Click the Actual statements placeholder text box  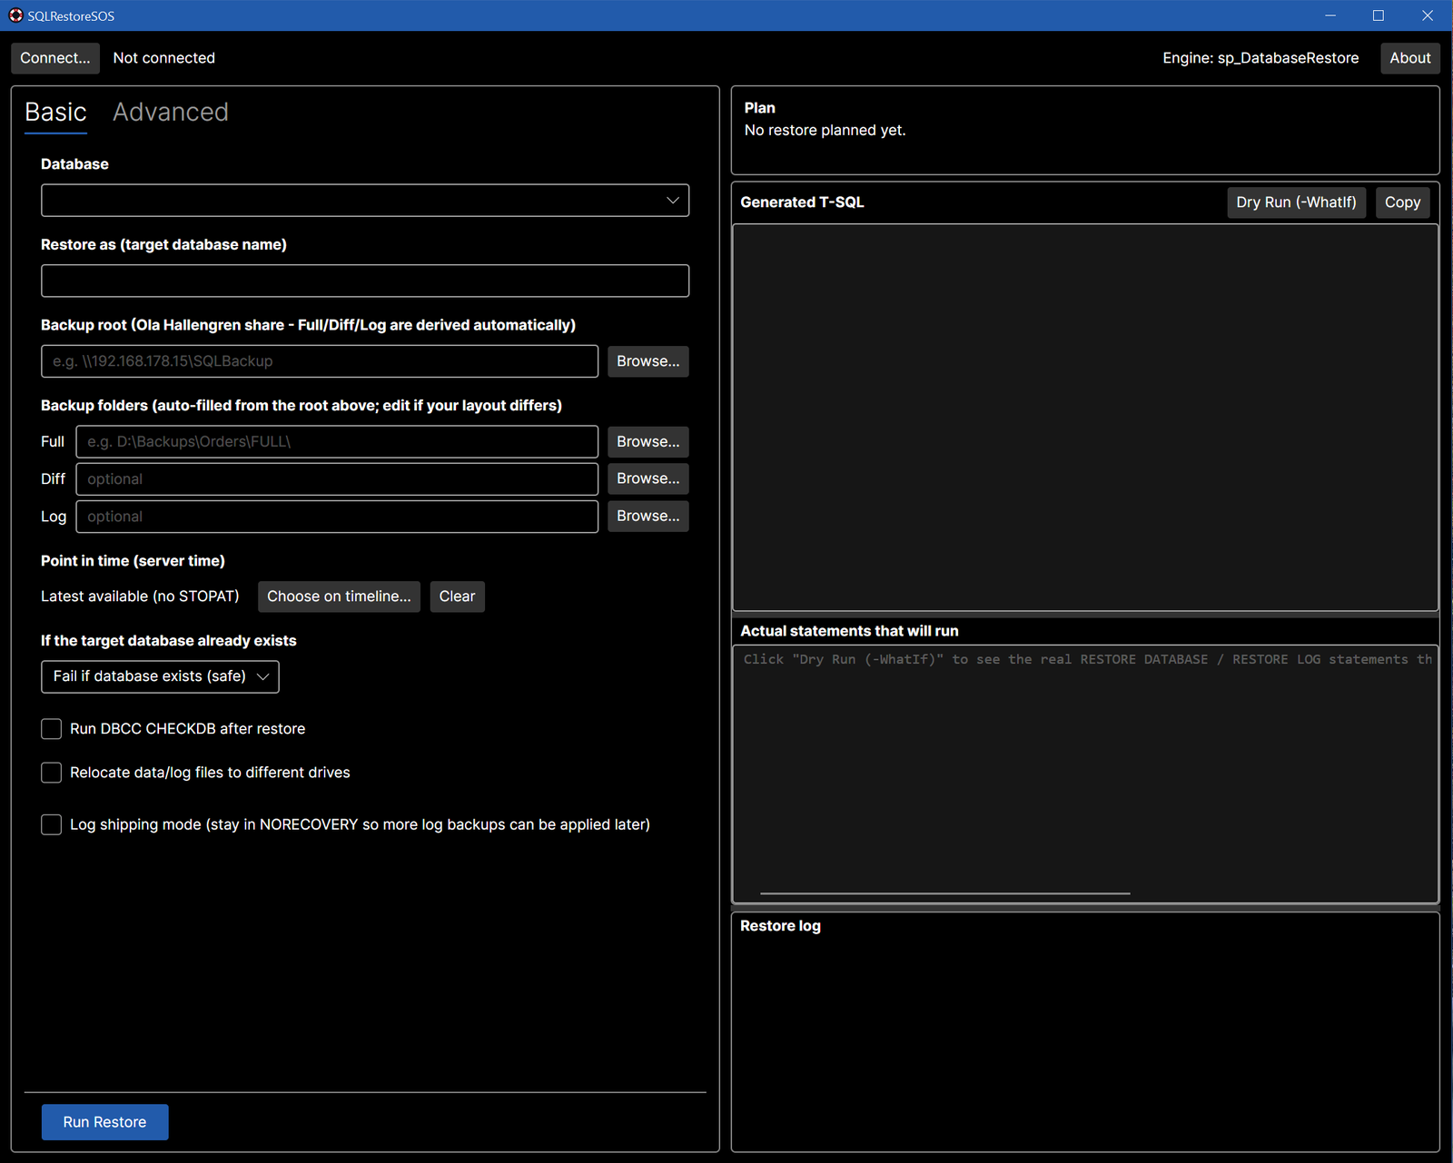(x=1085, y=774)
